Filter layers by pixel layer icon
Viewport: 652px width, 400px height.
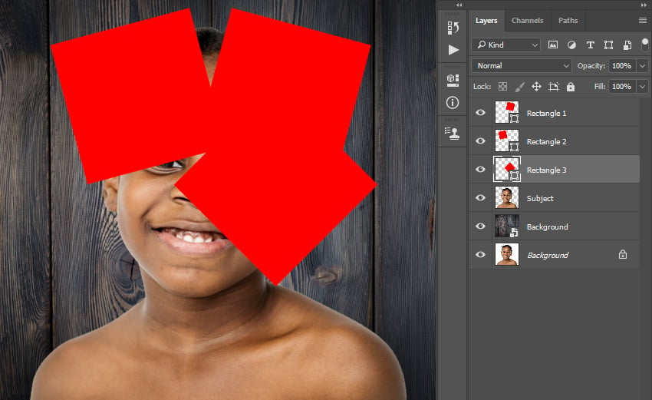click(x=552, y=45)
